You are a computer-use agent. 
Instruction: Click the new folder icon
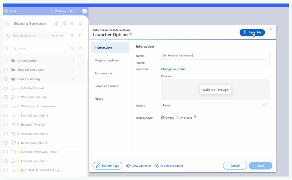point(80,48)
